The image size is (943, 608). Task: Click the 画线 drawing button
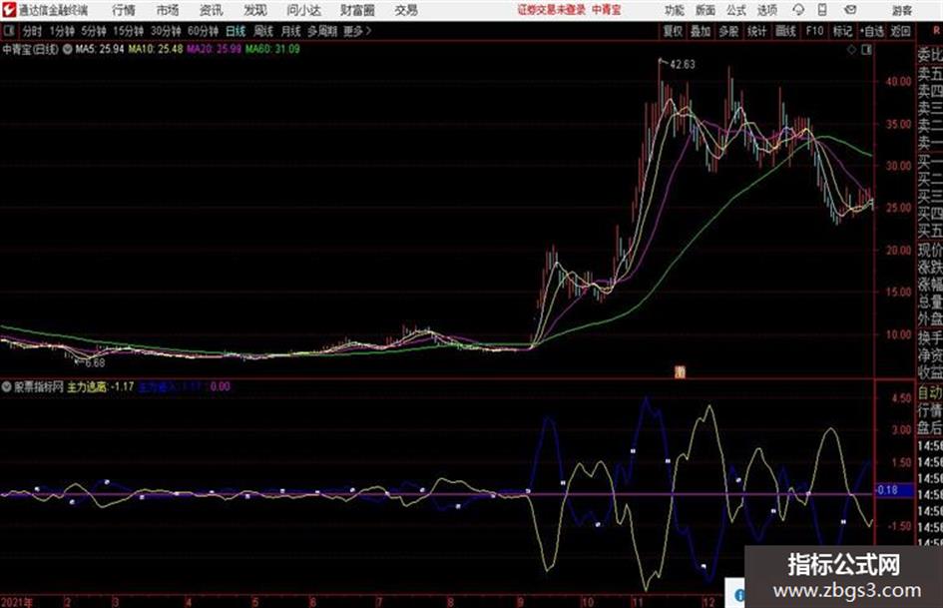pos(785,31)
